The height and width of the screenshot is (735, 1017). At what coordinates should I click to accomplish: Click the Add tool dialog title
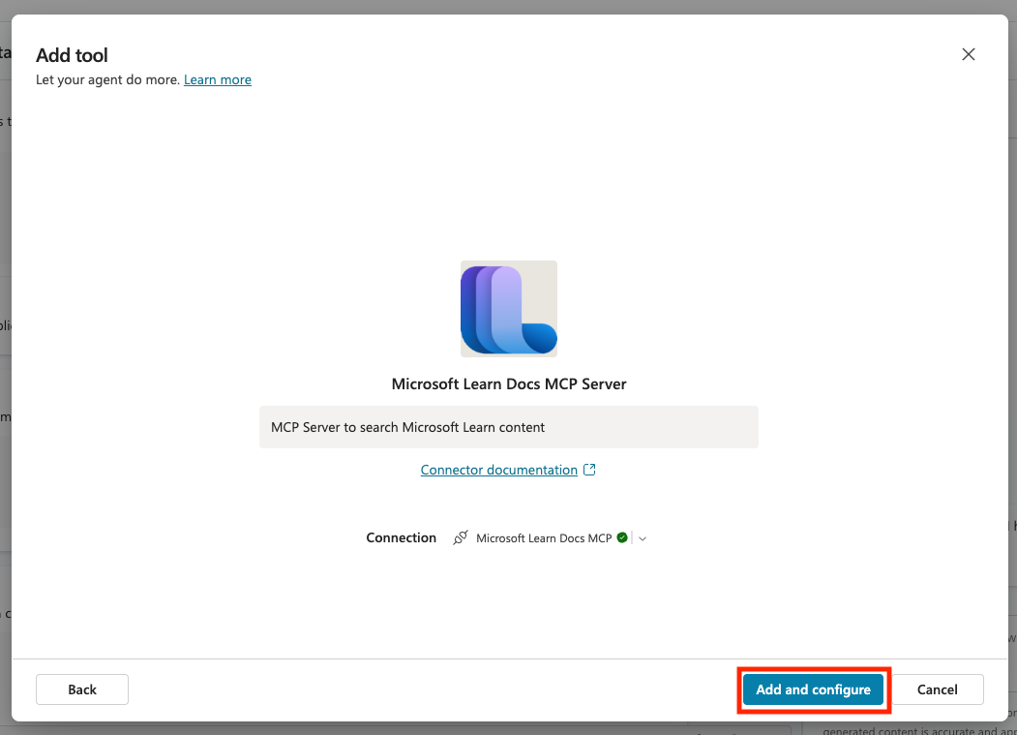pos(71,55)
